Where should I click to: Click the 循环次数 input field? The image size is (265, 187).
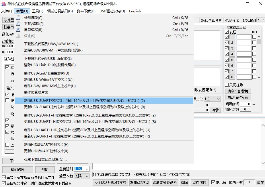click(245, 110)
